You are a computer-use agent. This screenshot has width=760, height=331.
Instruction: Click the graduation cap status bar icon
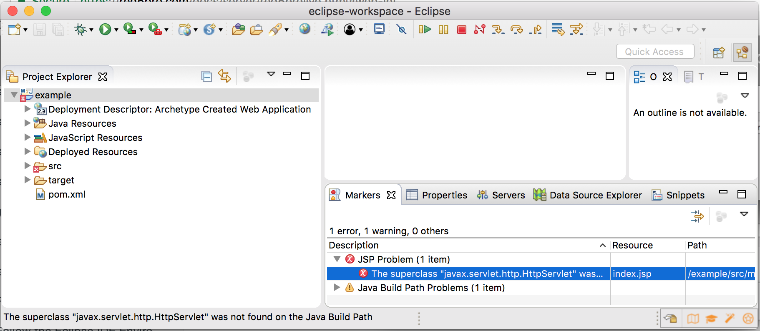click(711, 319)
